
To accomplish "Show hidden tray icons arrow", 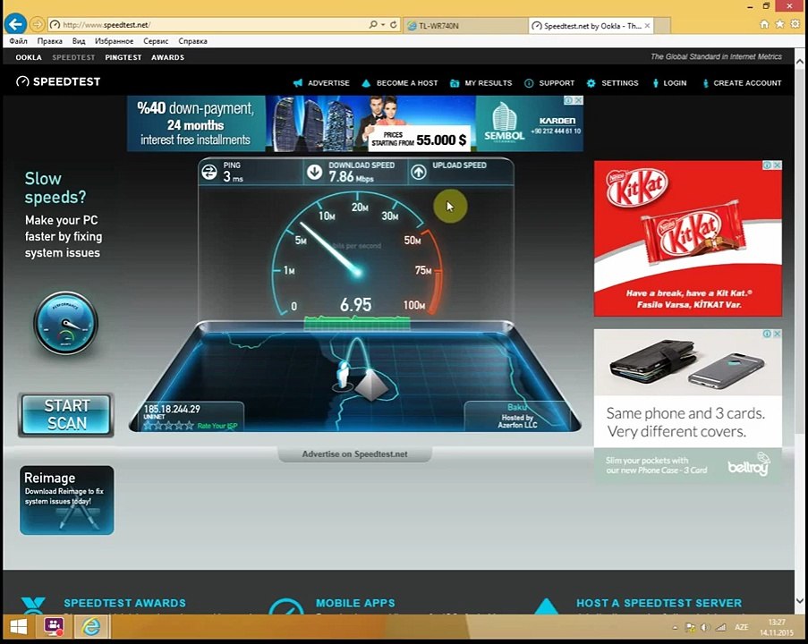I will tap(675, 628).
